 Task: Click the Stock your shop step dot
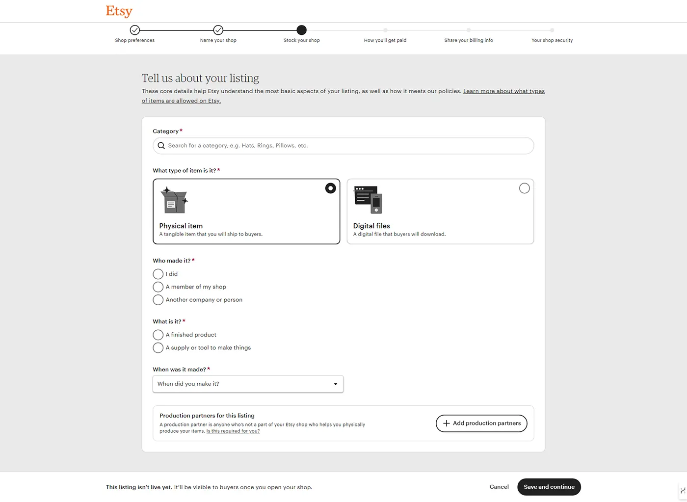(x=302, y=30)
